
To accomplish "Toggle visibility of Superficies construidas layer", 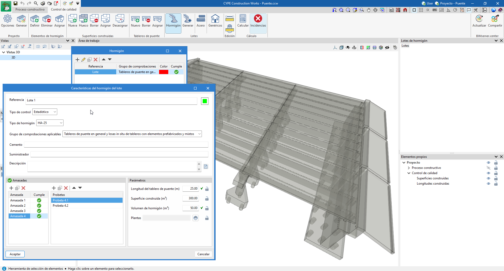I will click(x=488, y=179).
